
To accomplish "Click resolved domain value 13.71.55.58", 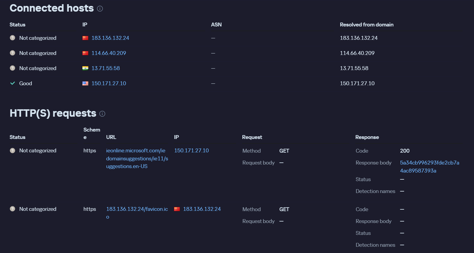I will coord(354,68).
